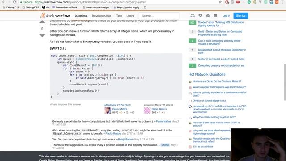Image resolution: width=286 pixels, height=161 pixels.
Task: Open Swift Getter and Setter related question
Action: [220, 33]
